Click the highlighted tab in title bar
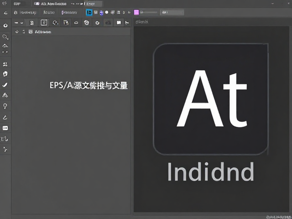Screen dimensions: 292x219 [x=93, y=4]
